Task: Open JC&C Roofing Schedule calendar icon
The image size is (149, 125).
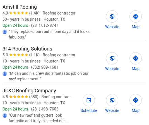Action: (89, 100)
